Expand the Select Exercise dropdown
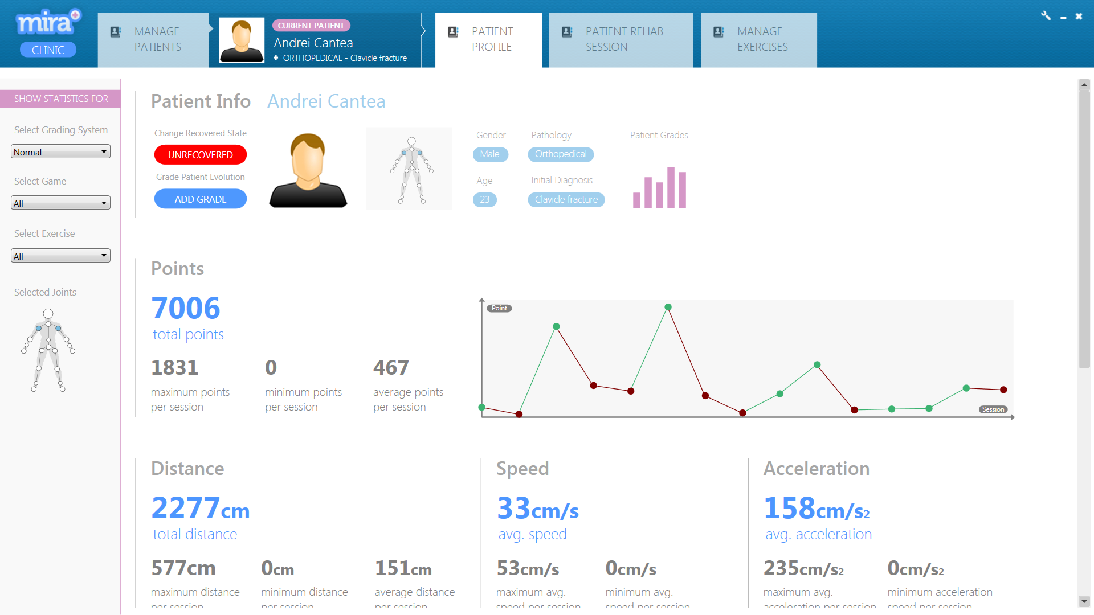This screenshot has height=615, width=1094. [x=60, y=256]
